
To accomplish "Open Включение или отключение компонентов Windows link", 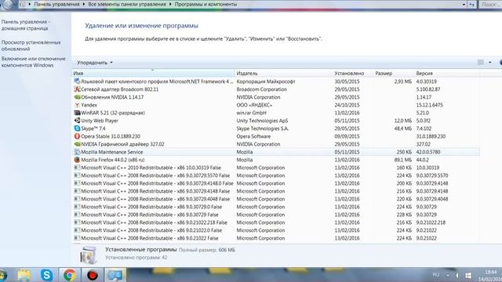I will click(33, 62).
